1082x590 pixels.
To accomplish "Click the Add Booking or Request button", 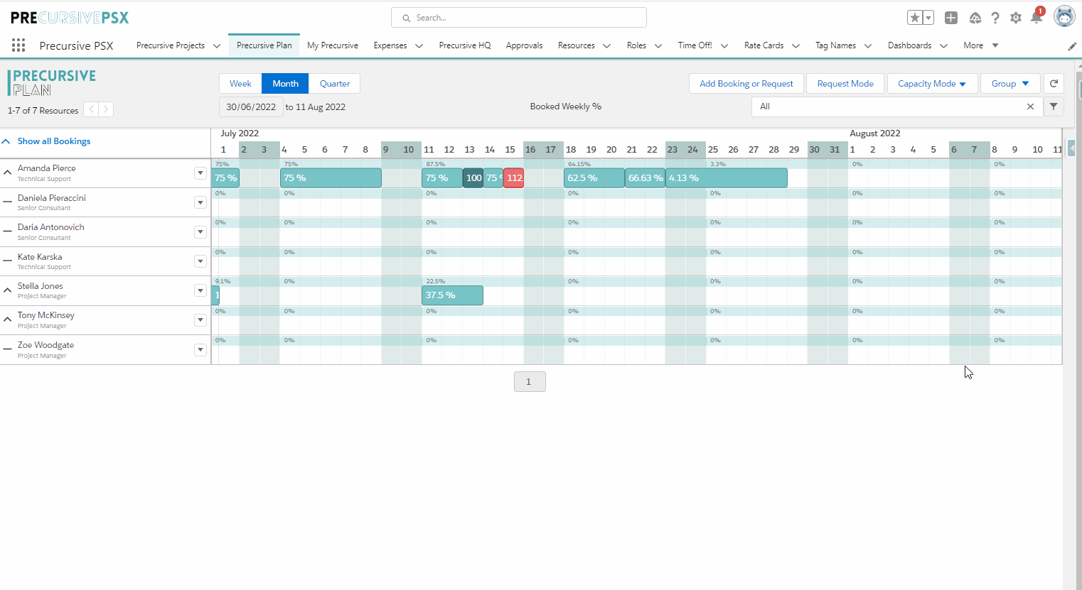I will [746, 83].
